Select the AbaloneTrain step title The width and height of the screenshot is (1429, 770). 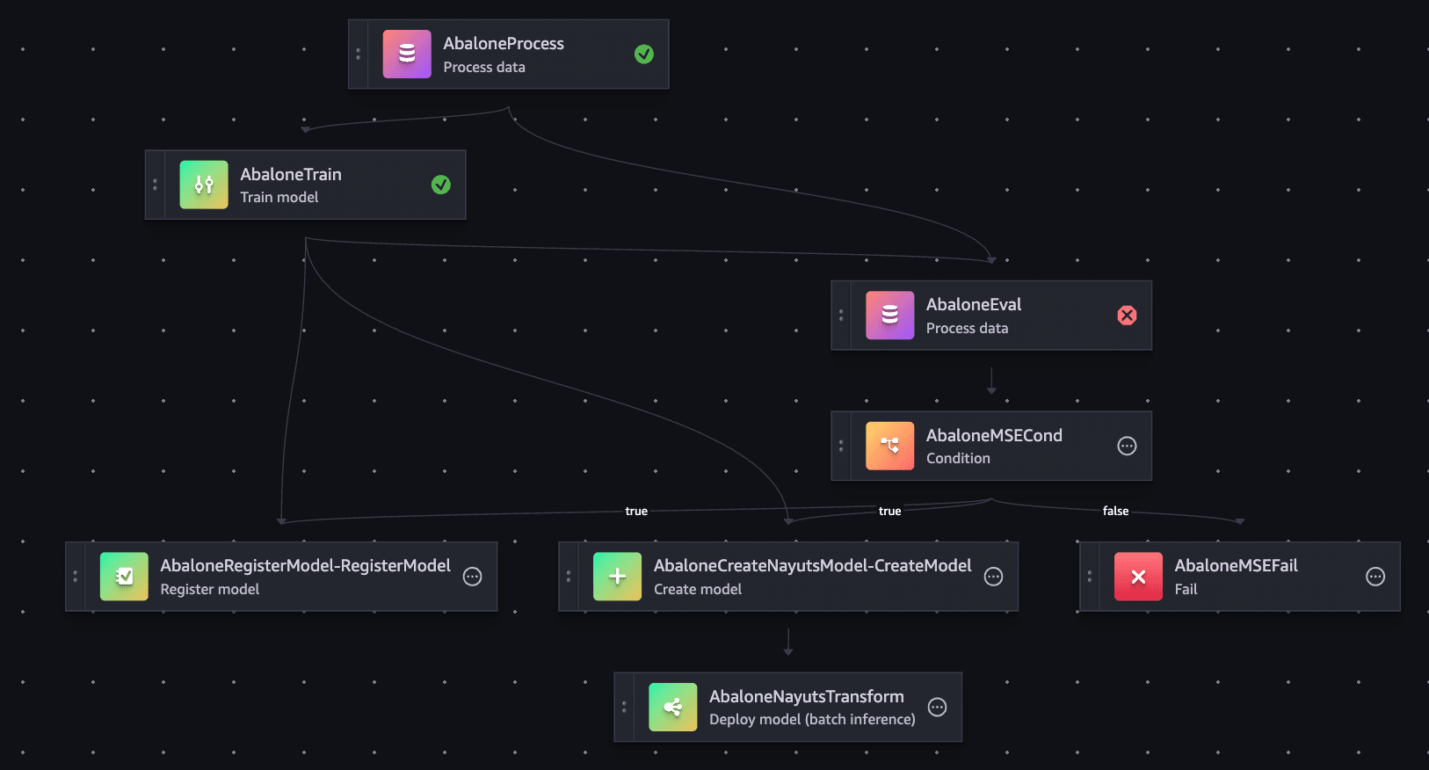coord(291,174)
